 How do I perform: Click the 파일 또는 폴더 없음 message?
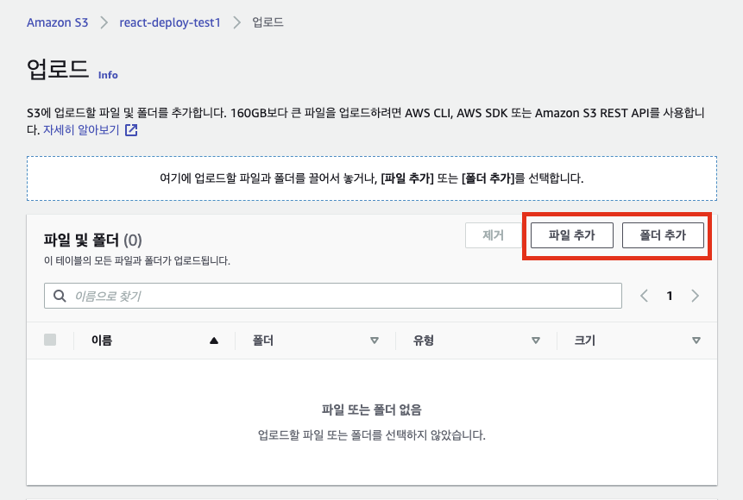(x=371, y=409)
